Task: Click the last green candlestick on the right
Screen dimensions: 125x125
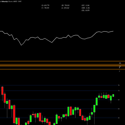Action: [113, 95]
